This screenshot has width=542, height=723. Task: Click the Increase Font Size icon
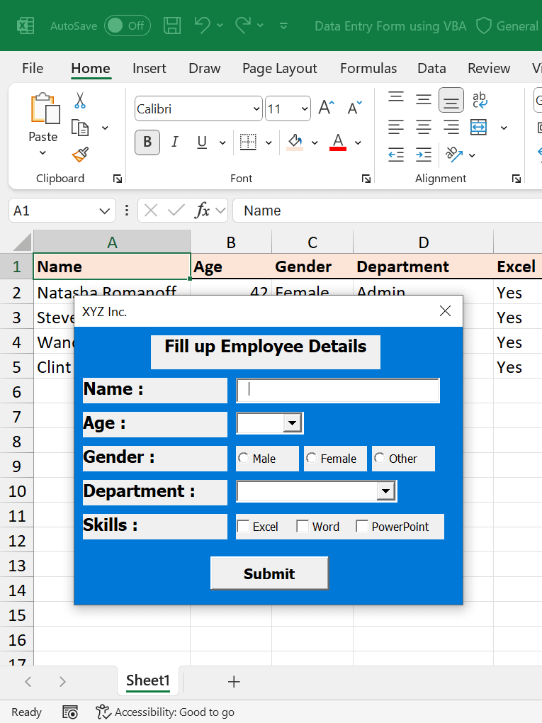pyautogui.click(x=325, y=108)
